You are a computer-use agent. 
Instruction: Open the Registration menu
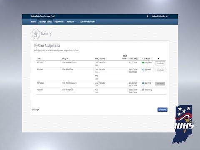tap(59, 22)
